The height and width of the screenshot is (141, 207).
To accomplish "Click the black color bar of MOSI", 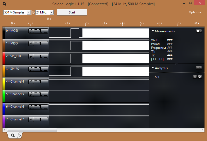I will [4, 33].
